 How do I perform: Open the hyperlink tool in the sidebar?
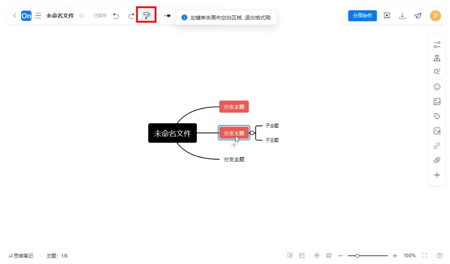click(x=437, y=146)
